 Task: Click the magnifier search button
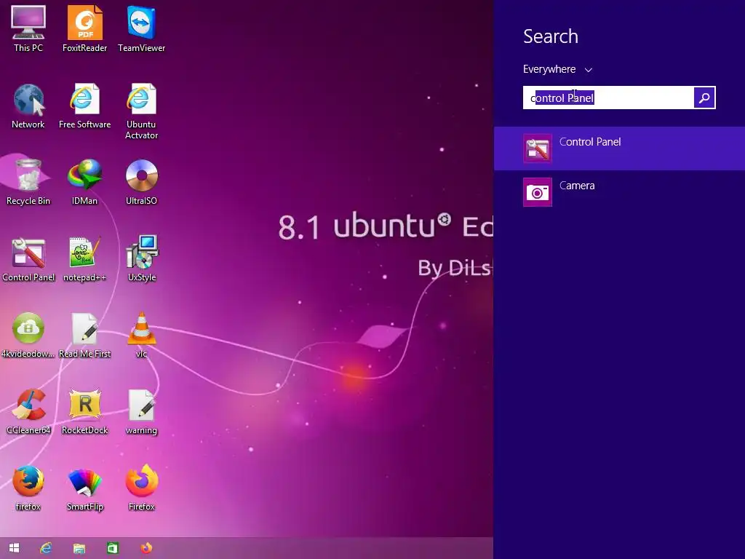click(x=704, y=98)
